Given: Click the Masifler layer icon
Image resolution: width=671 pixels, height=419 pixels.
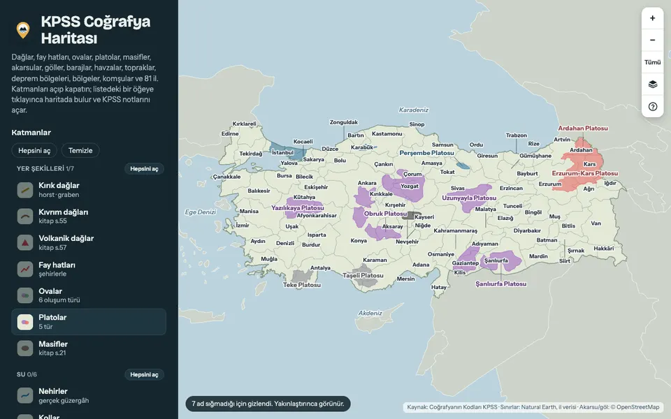Looking at the screenshot, I should (25, 348).
